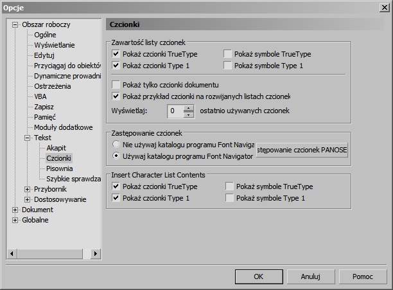This screenshot has width=393, height=290.
Task: Enable Pokaż tylko czcionki dokumentu checkbox
Action: click(116, 85)
